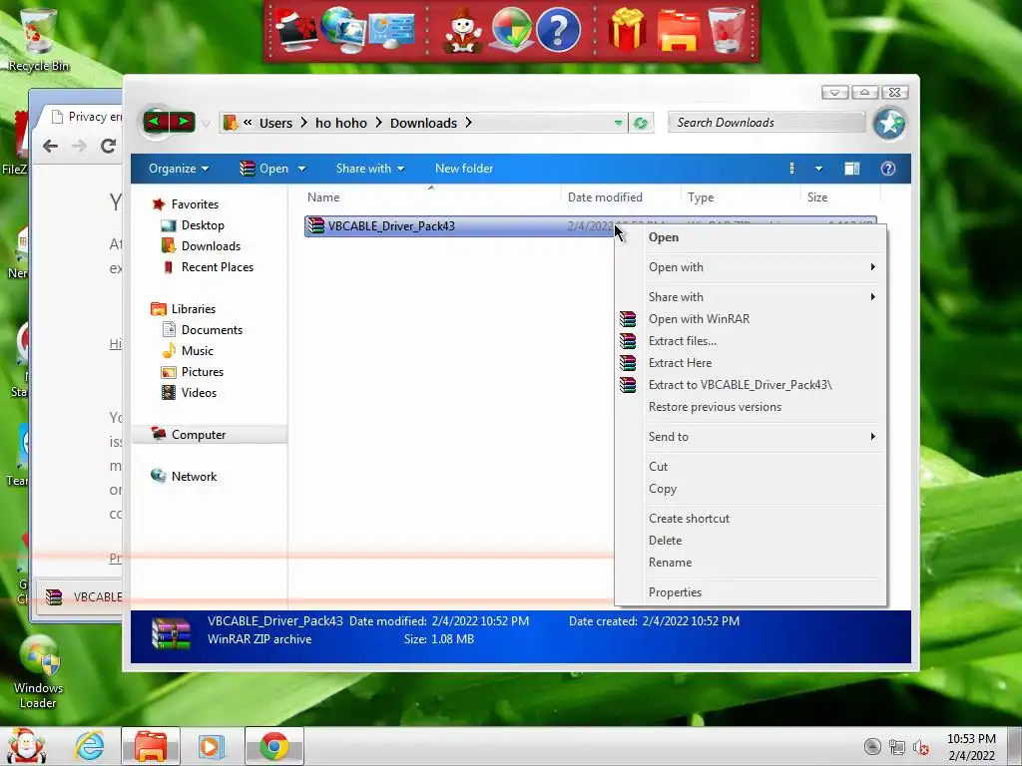Open the Windows Loader desktop icon

coord(38,671)
